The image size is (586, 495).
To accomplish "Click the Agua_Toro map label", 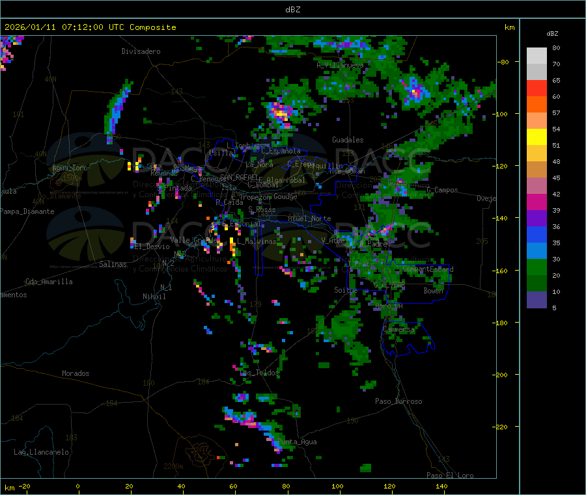I will tap(70, 168).
